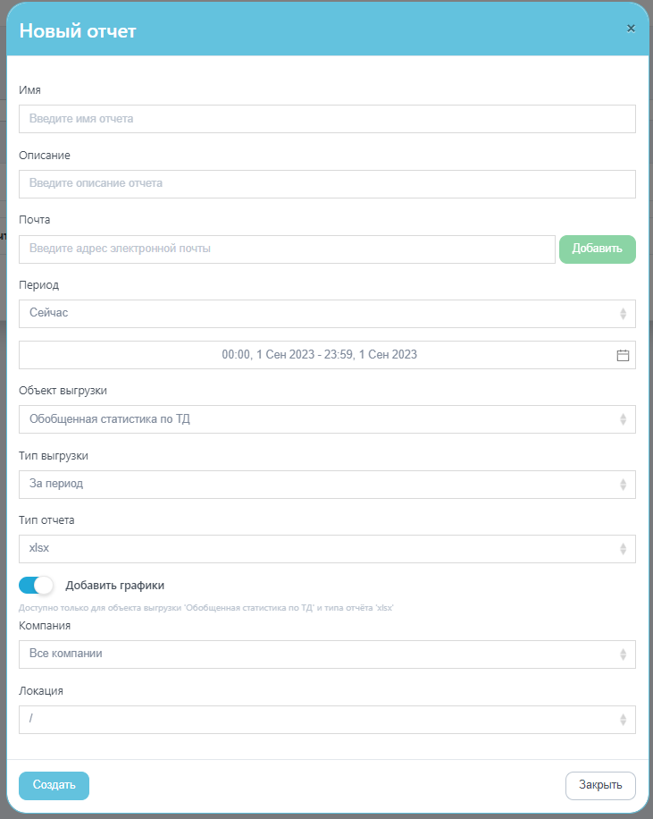Click the arrows icon in Компания field
Image resolution: width=653 pixels, height=819 pixels.
point(623,654)
